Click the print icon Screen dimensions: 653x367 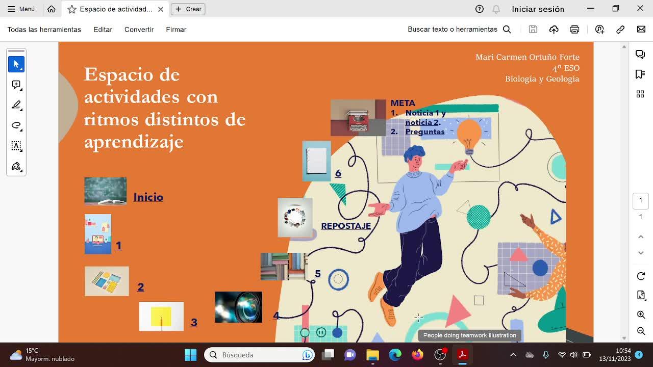(574, 30)
